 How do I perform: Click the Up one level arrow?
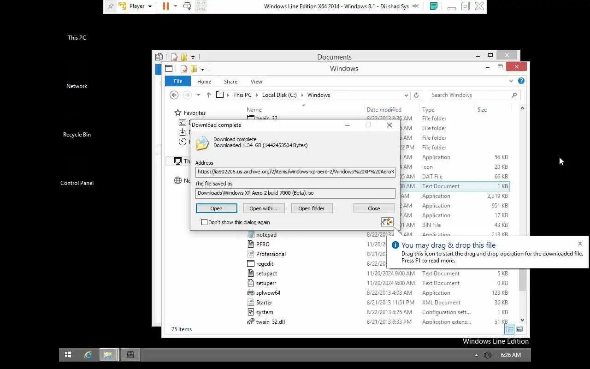209,95
